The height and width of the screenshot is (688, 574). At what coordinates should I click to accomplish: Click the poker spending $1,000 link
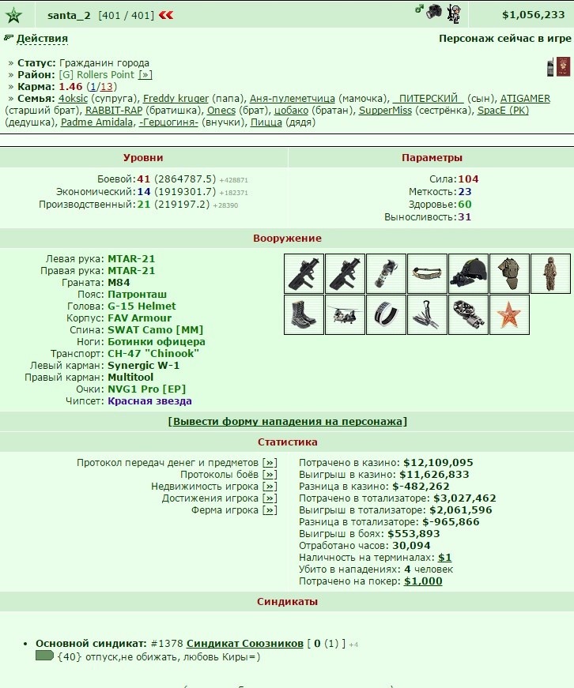(x=423, y=581)
